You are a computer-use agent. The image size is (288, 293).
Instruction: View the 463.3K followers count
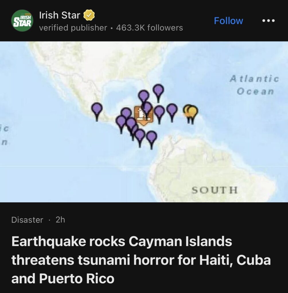[149, 28]
